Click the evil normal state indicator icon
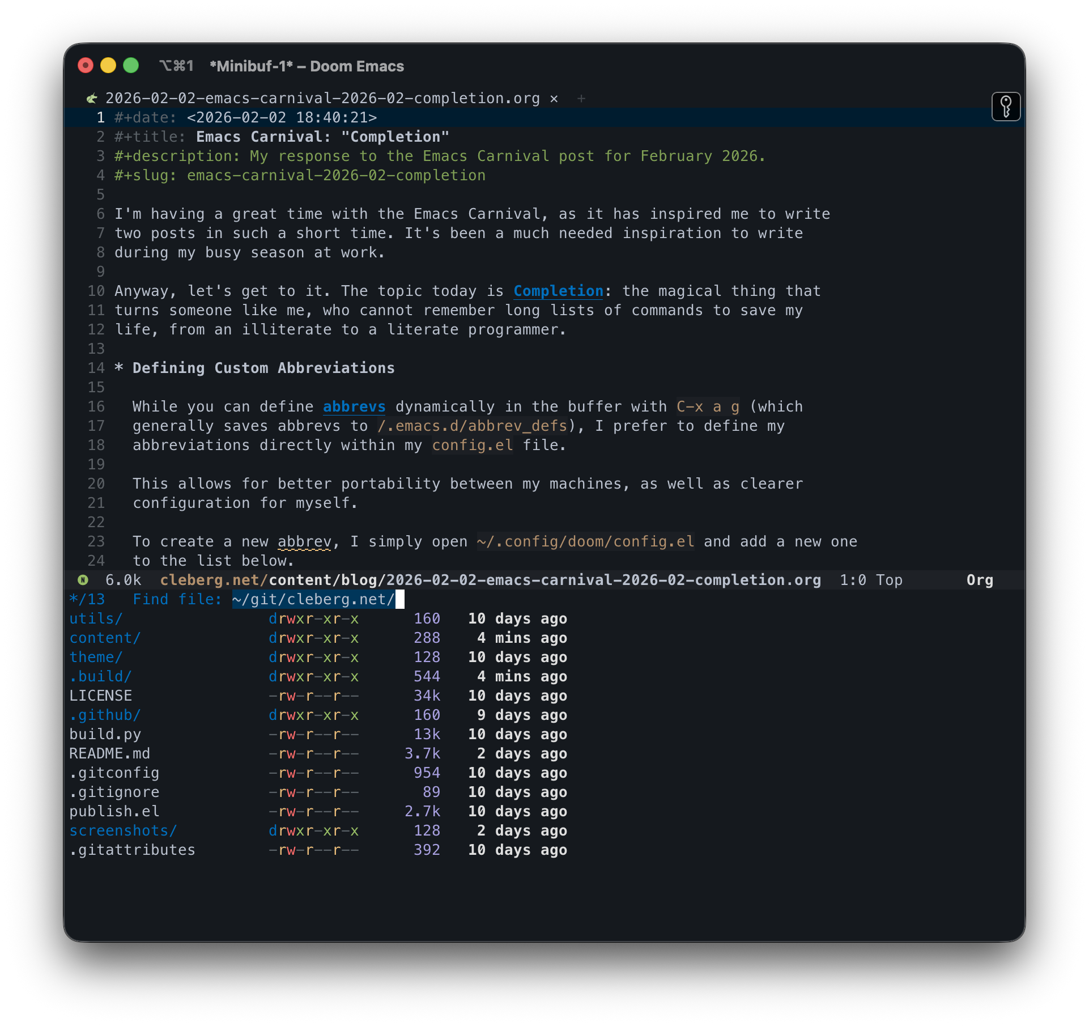This screenshot has width=1089, height=1026. 83,580
